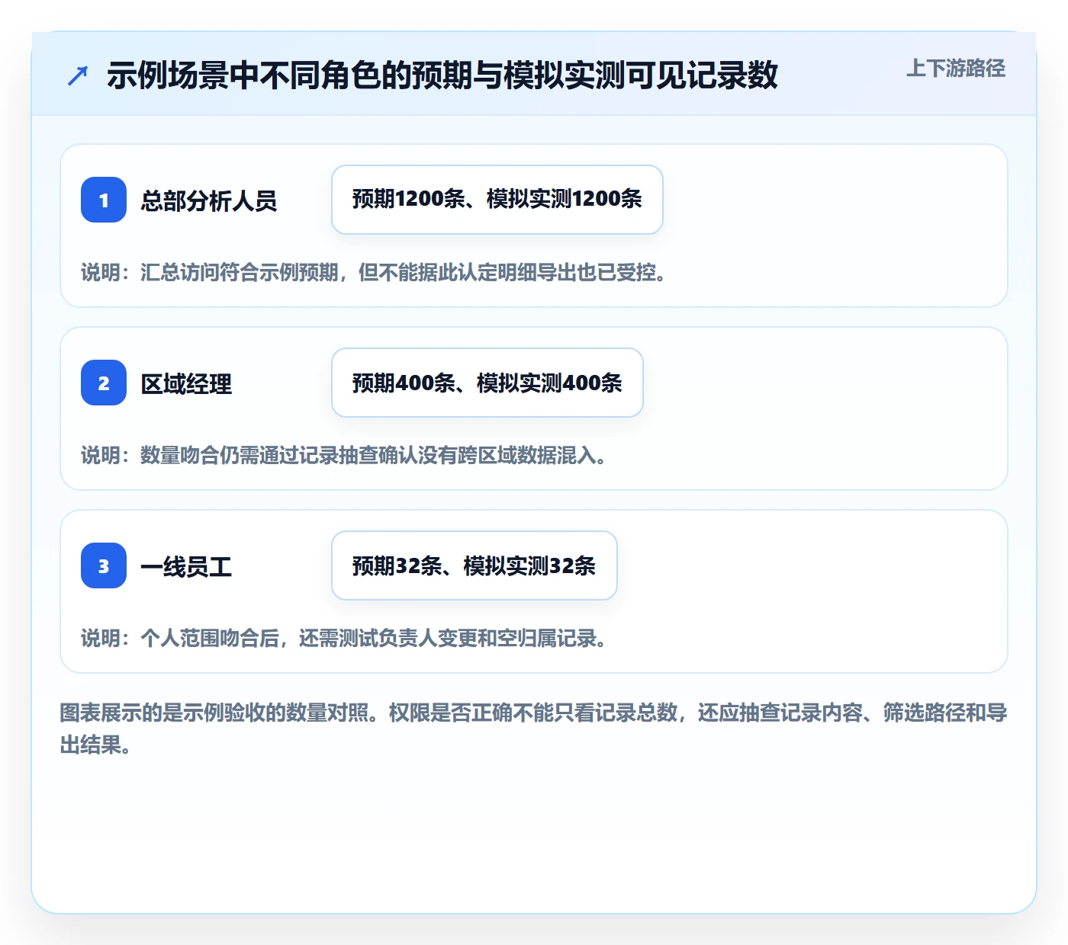Select the 一线员工 role label
Viewport: 1068px width, 945px height.
186,566
